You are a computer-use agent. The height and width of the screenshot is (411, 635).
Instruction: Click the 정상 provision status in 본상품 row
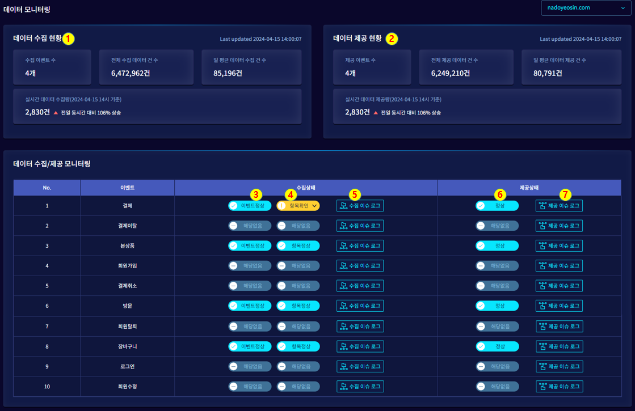click(497, 246)
